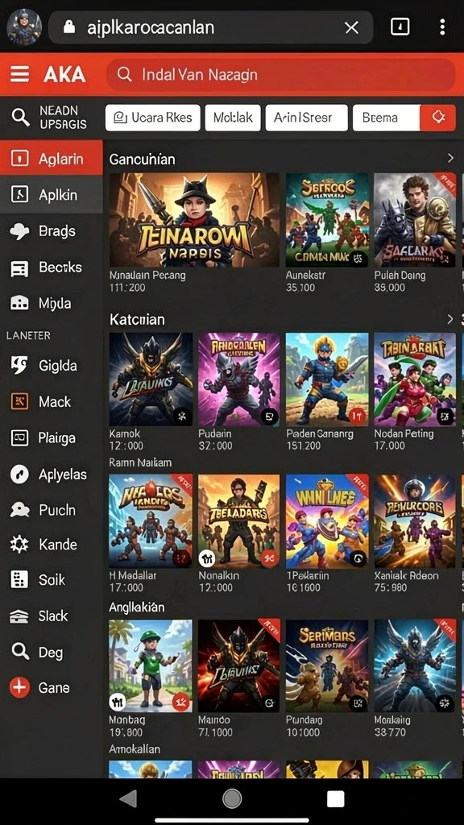Open the Menkaing game thumbnail

click(415, 665)
